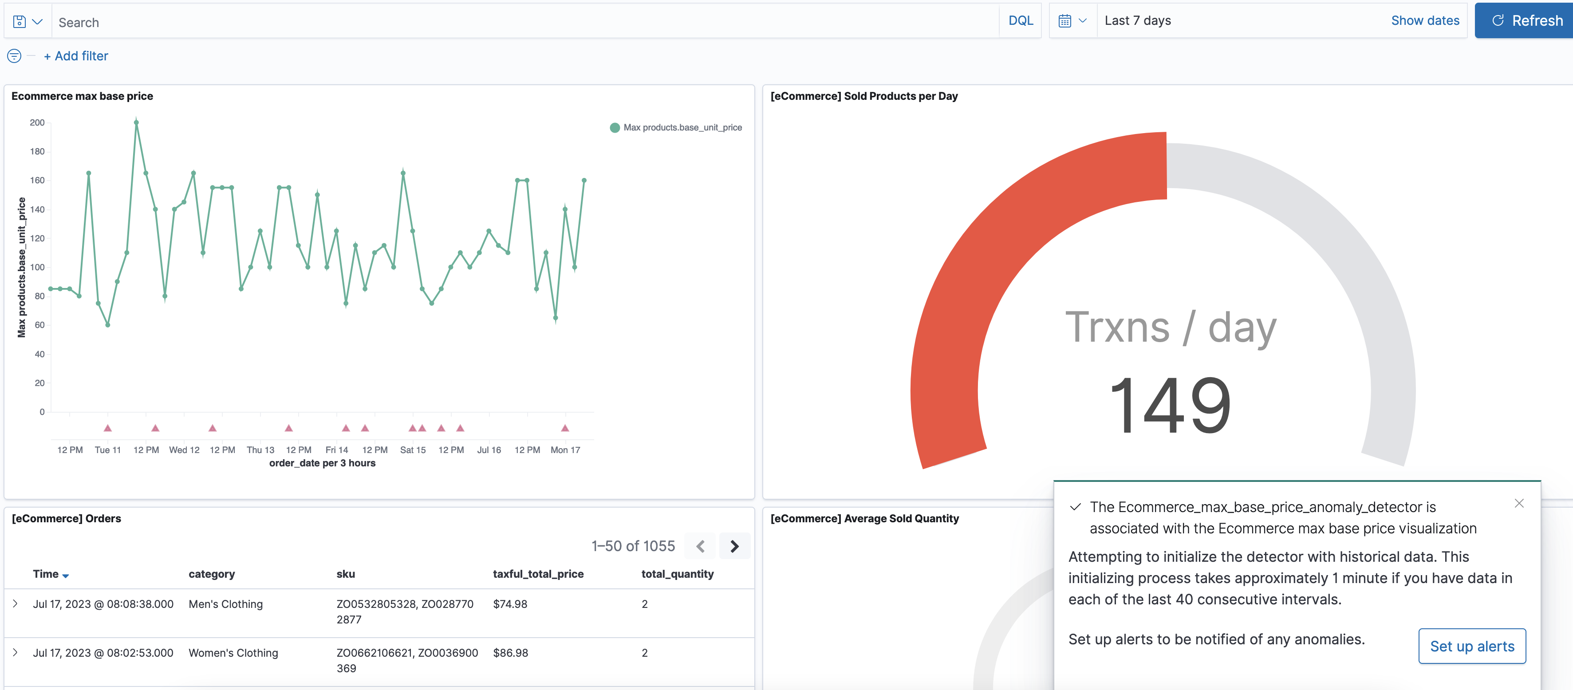The height and width of the screenshot is (690, 1573).
Task: Go to the previous page of orders
Action: click(700, 546)
